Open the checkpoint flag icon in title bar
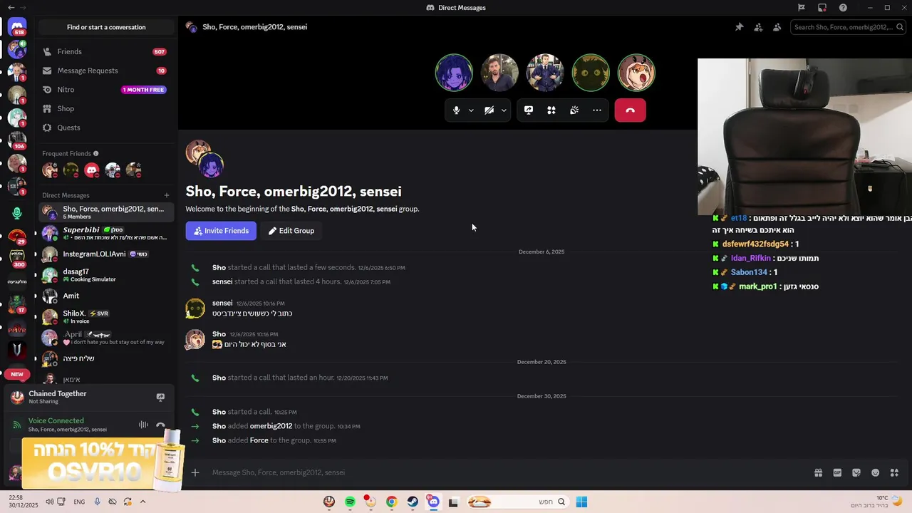912x513 pixels. tap(802, 8)
